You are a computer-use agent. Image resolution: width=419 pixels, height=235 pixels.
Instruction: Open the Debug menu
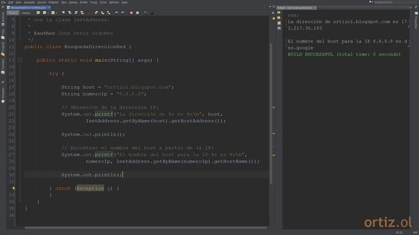pyautogui.click(x=73, y=3)
